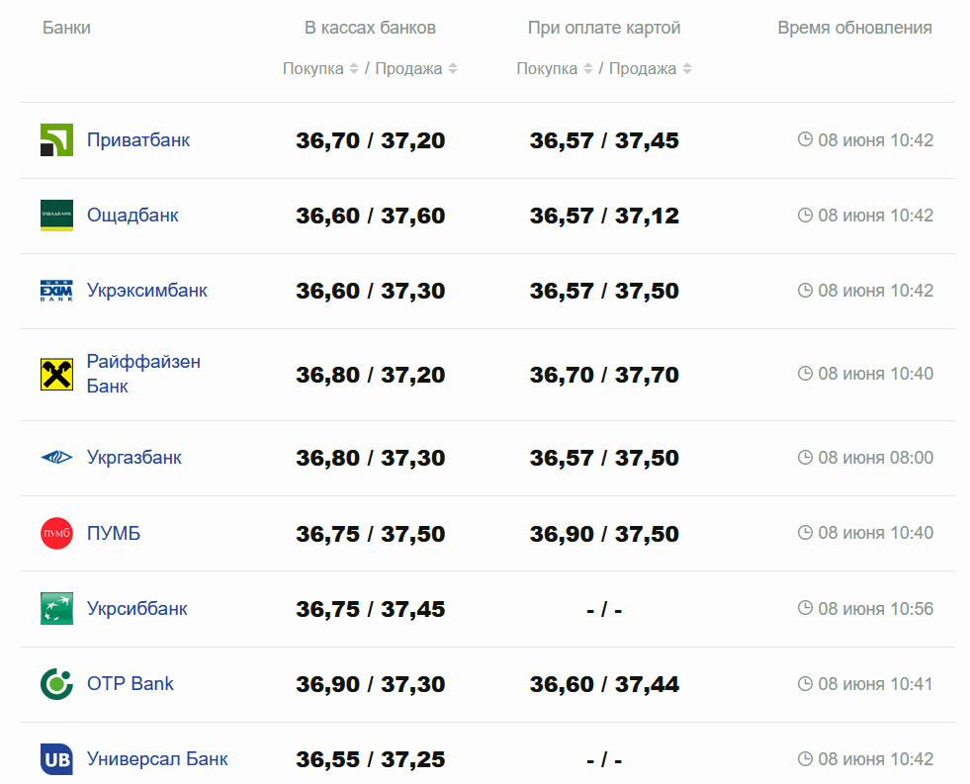The width and height of the screenshot is (970, 784).
Task: Click the OTP Bank logo icon
Action: pyautogui.click(x=56, y=684)
